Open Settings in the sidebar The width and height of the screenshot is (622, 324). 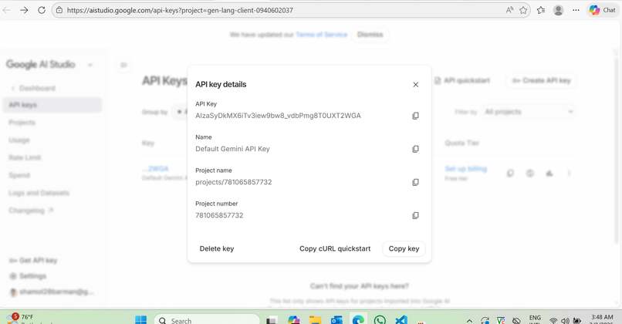(28, 276)
